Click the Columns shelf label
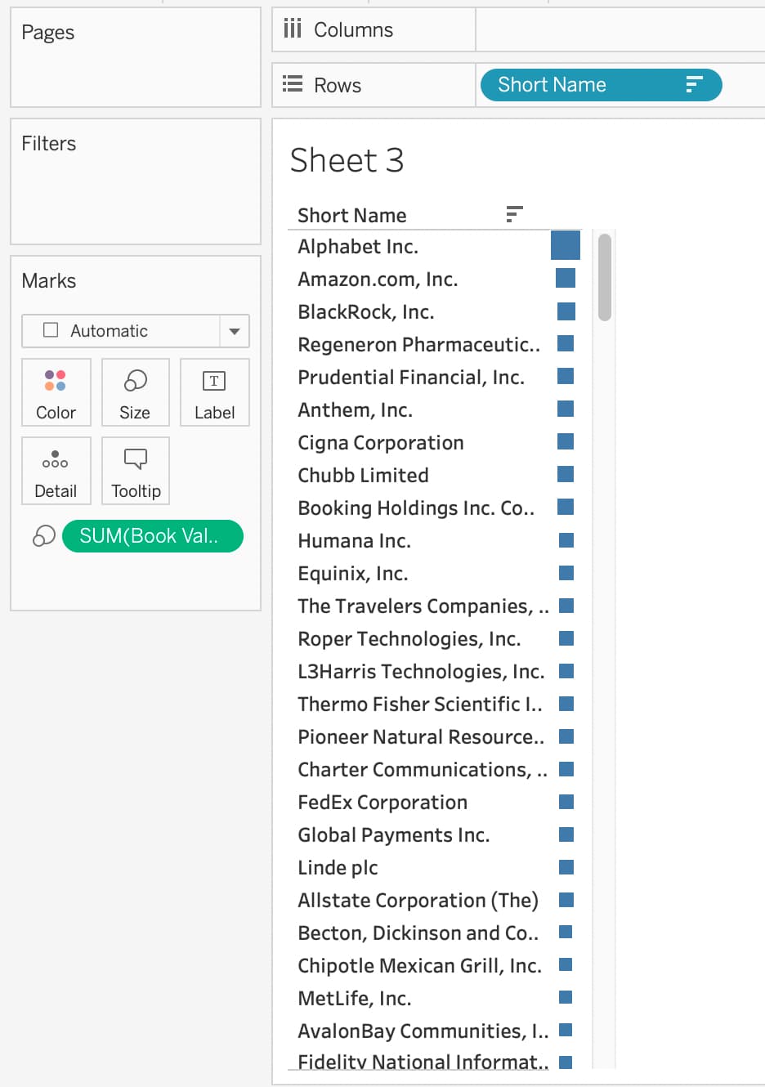Screen dimensions: 765x1087 click(353, 30)
